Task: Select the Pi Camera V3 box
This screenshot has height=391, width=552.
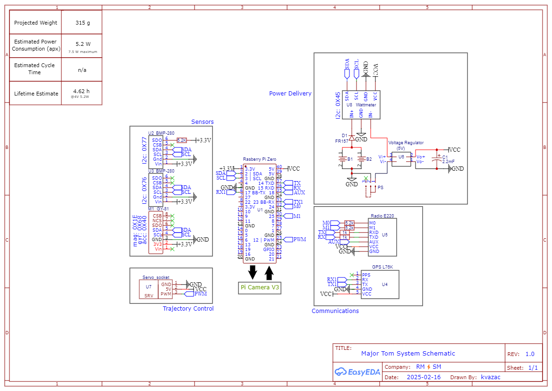Action: tap(259, 288)
